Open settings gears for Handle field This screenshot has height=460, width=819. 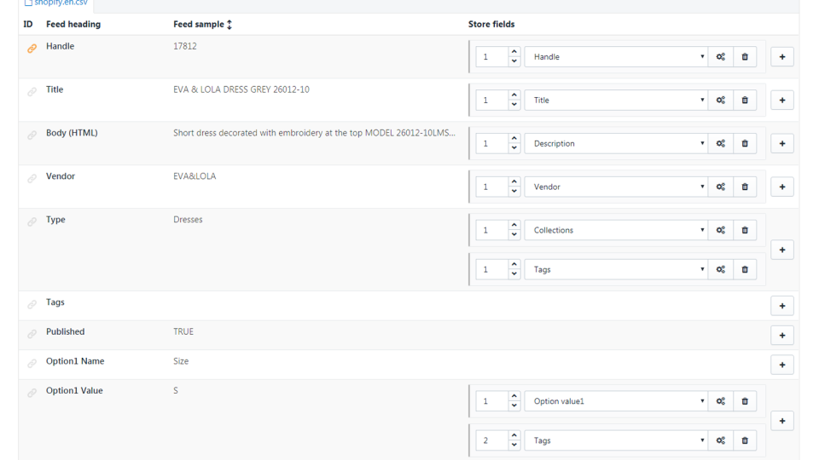point(721,57)
